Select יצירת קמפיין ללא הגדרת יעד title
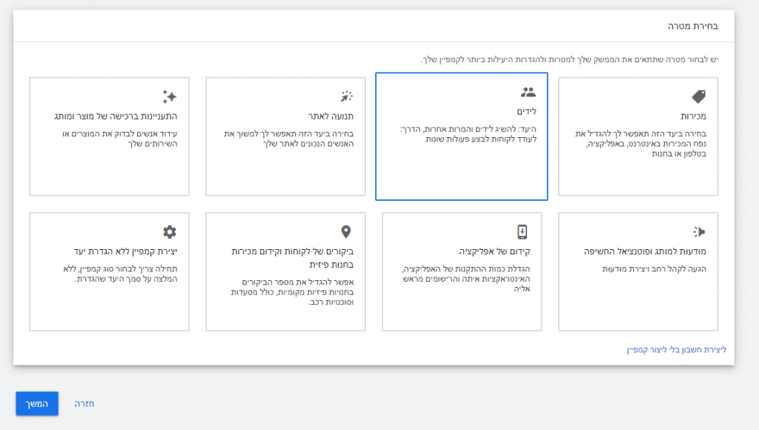The height and width of the screenshot is (430, 759). point(125,251)
